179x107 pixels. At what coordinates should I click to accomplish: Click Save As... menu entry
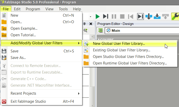pos(41,58)
